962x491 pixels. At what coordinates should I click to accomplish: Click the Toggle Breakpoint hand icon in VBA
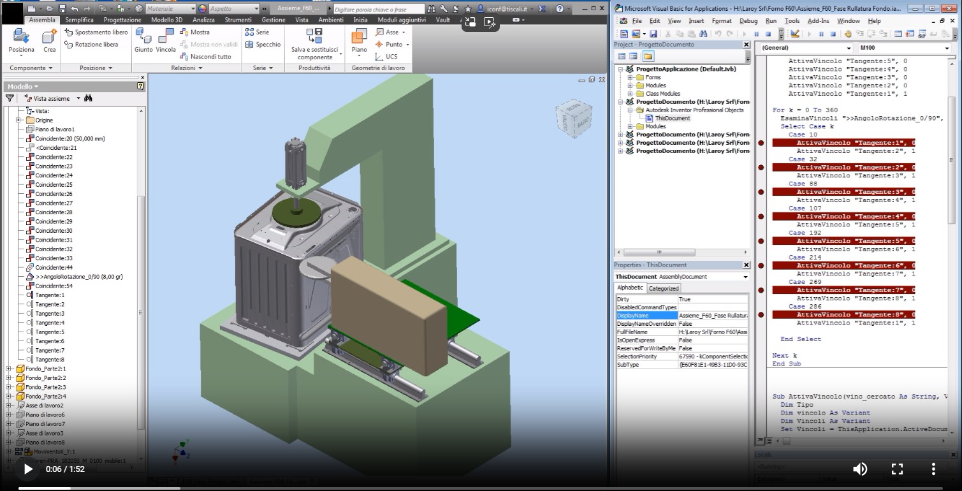[x=849, y=34]
